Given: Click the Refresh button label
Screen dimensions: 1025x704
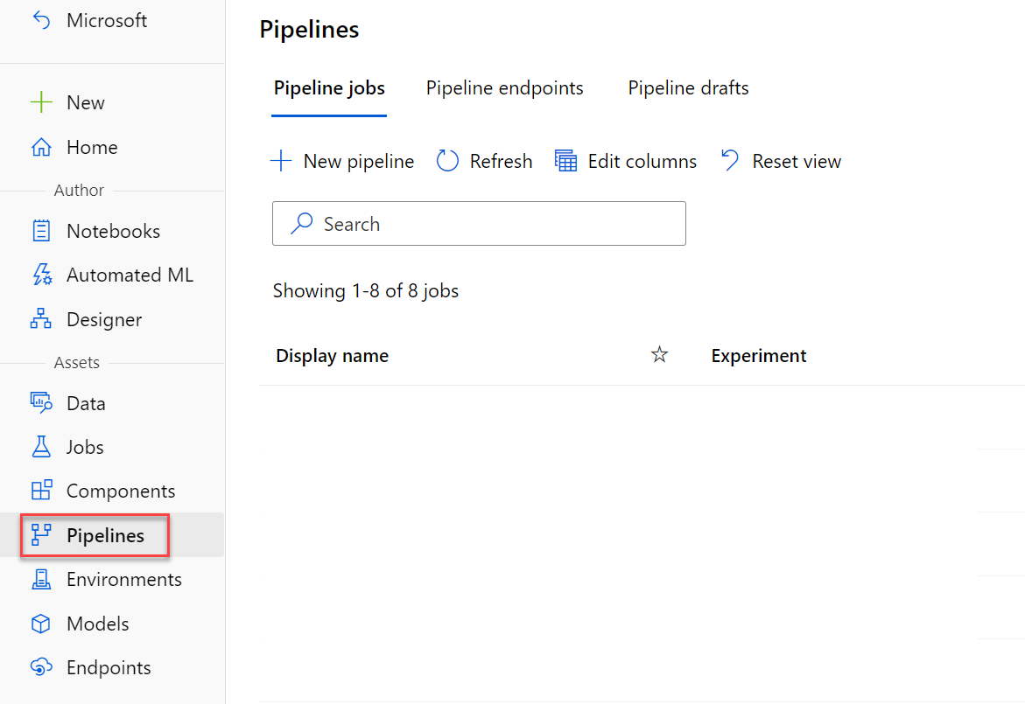Looking at the screenshot, I should coord(502,161).
